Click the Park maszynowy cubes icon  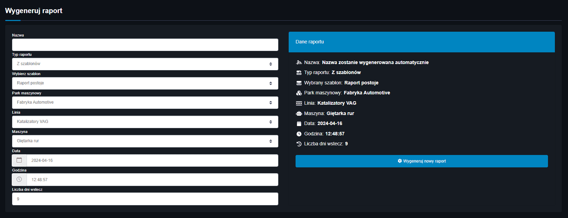click(299, 93)
